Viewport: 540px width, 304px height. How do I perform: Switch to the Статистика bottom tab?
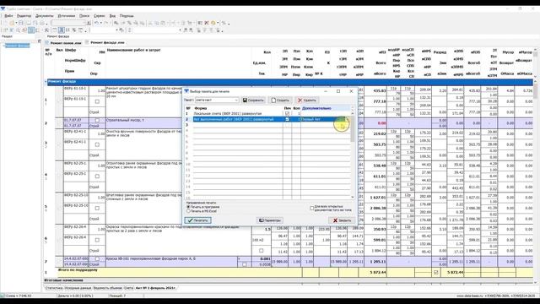point(54,288)
